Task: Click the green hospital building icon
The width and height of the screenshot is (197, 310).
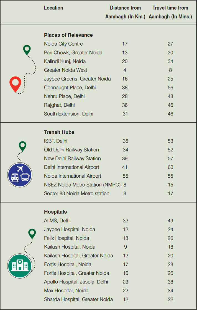Action: pyautogui.click(x=20, y=266)
